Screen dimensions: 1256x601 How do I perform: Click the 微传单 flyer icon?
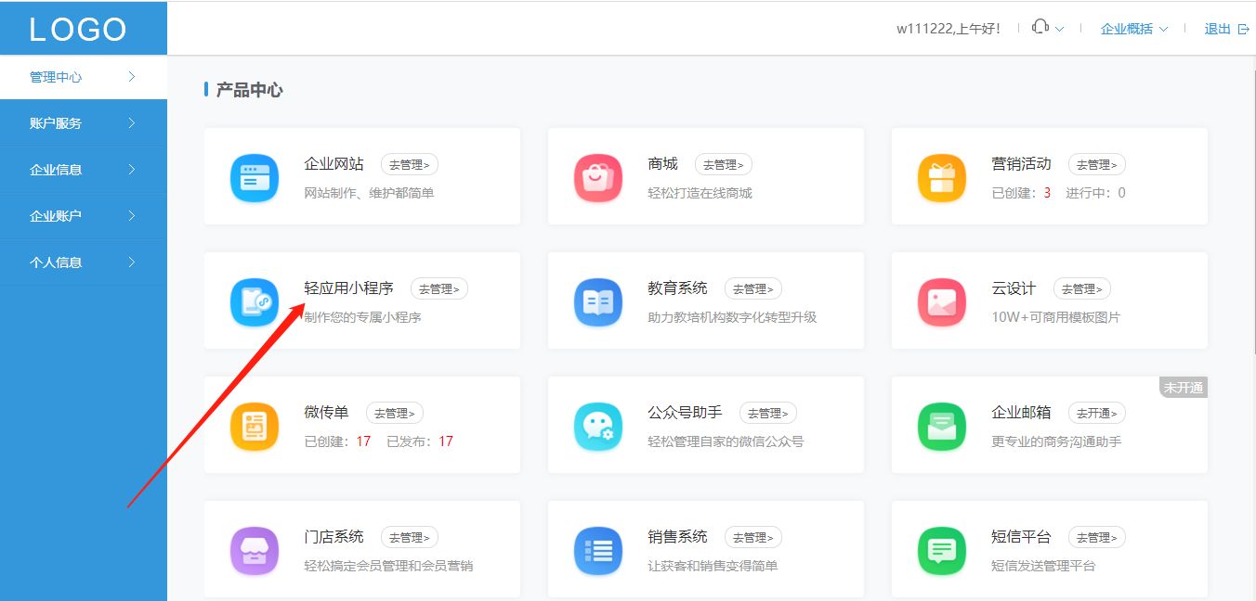pos(255,426)
